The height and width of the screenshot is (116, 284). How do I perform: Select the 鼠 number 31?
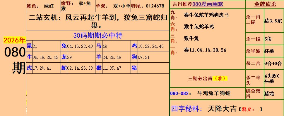coord(35,46)
